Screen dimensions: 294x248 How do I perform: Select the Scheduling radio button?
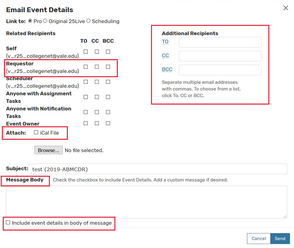pyautogui.click(x=88, y=21)
